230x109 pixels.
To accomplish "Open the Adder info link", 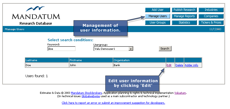I will pyautogui.click(x=191, y=65).
